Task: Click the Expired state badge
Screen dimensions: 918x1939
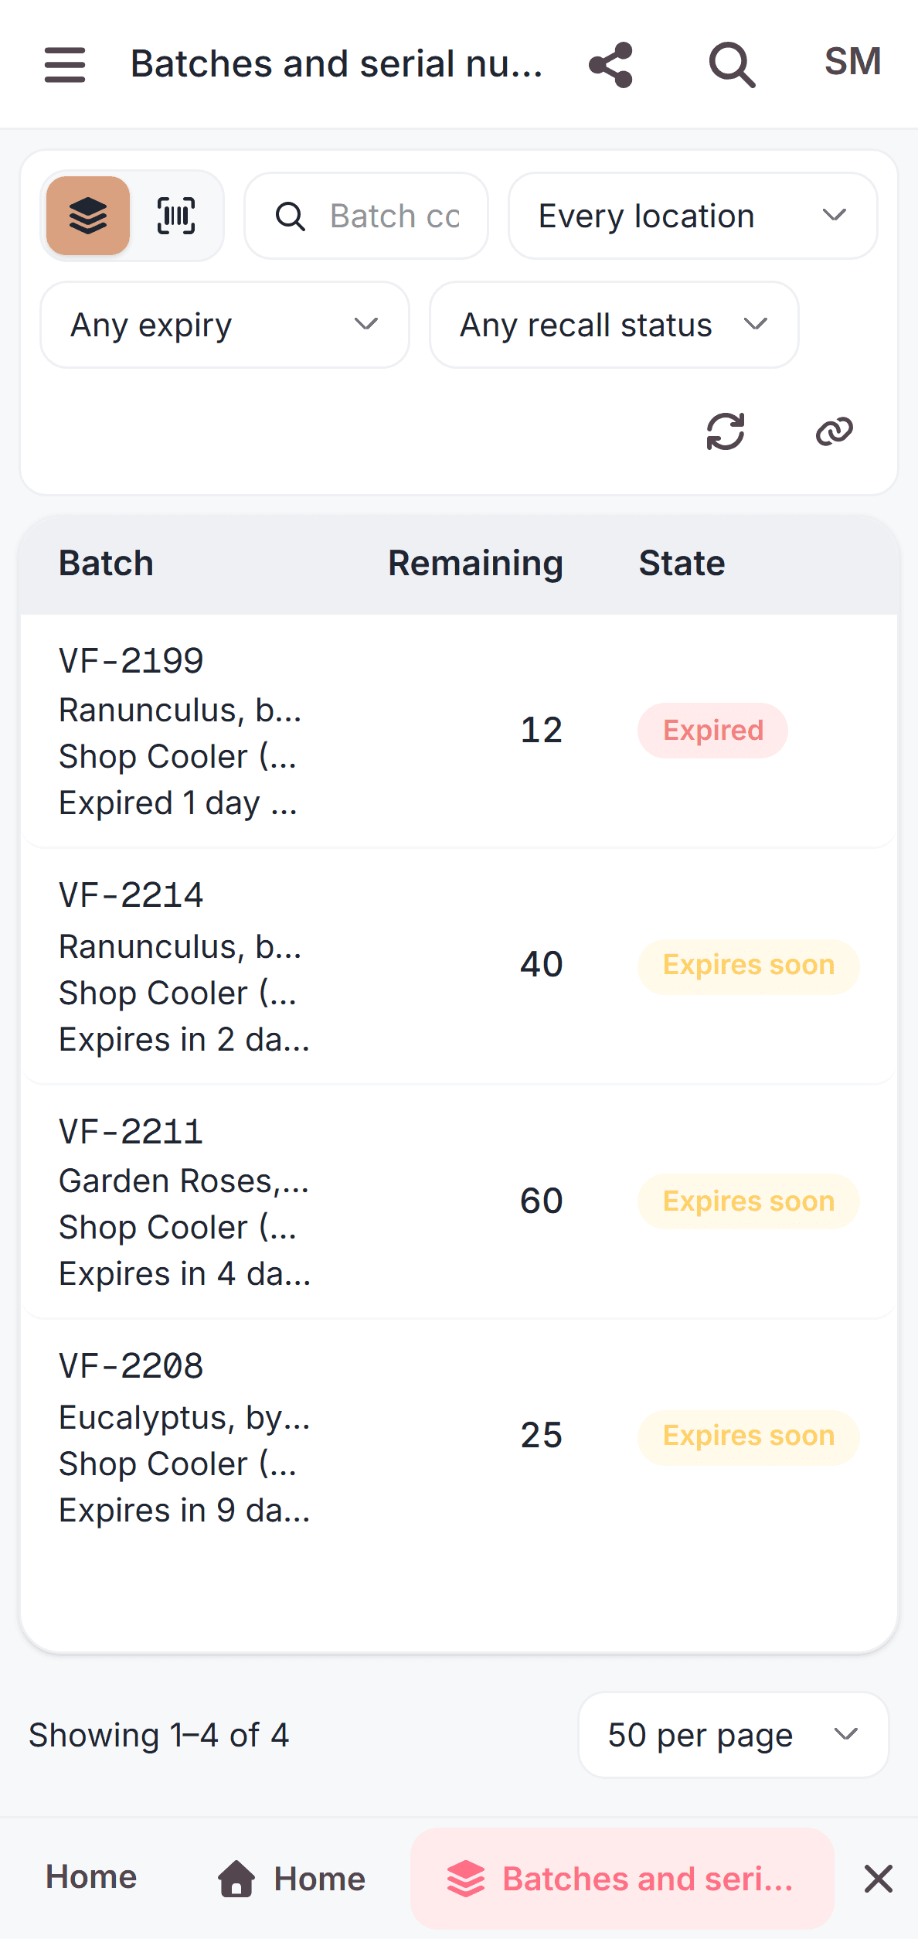Action: coord(712,731)
